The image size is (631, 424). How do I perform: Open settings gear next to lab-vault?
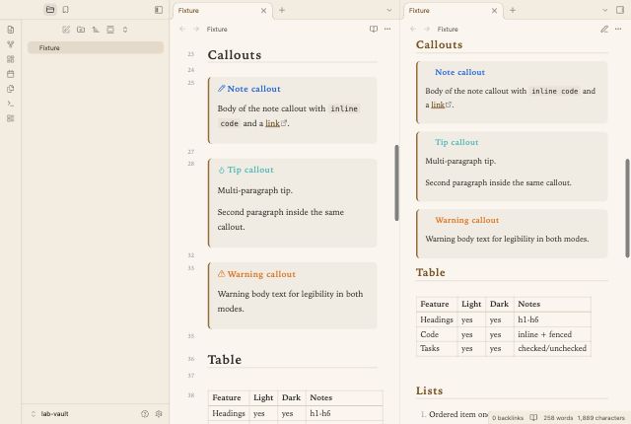159,413
